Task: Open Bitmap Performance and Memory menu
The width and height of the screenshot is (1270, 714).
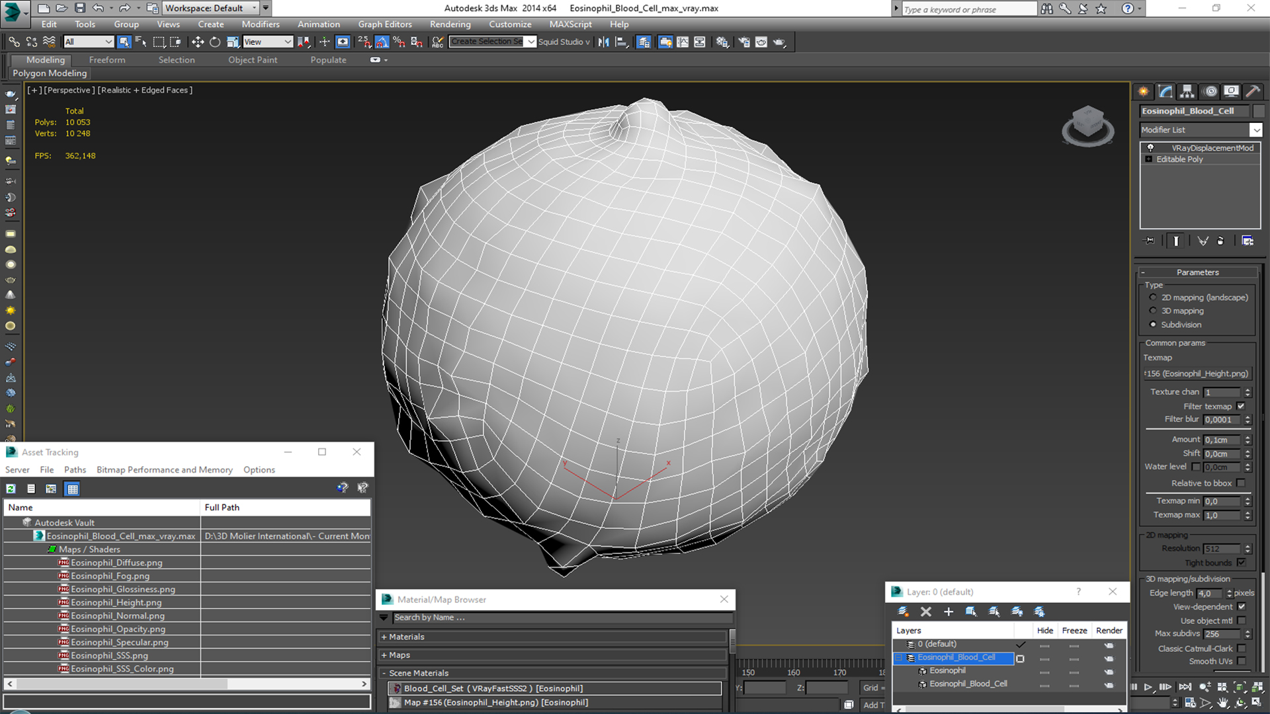Action: pyautogui.click(x=165, y=470)
